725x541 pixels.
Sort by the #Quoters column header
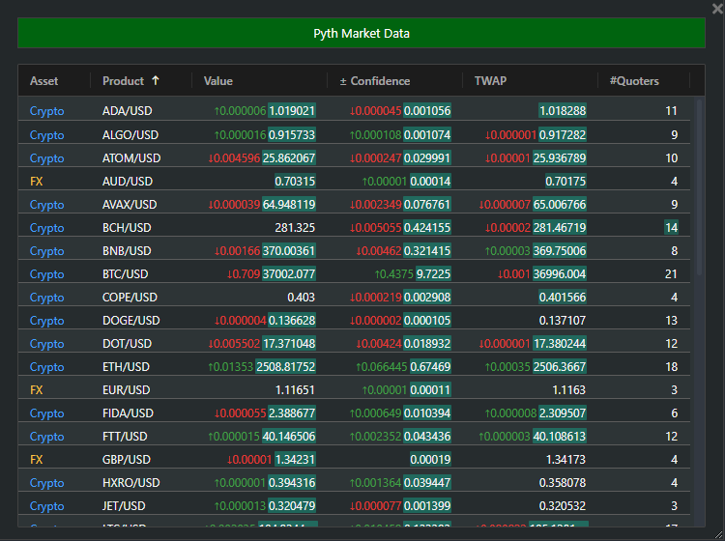click(634, 81)
